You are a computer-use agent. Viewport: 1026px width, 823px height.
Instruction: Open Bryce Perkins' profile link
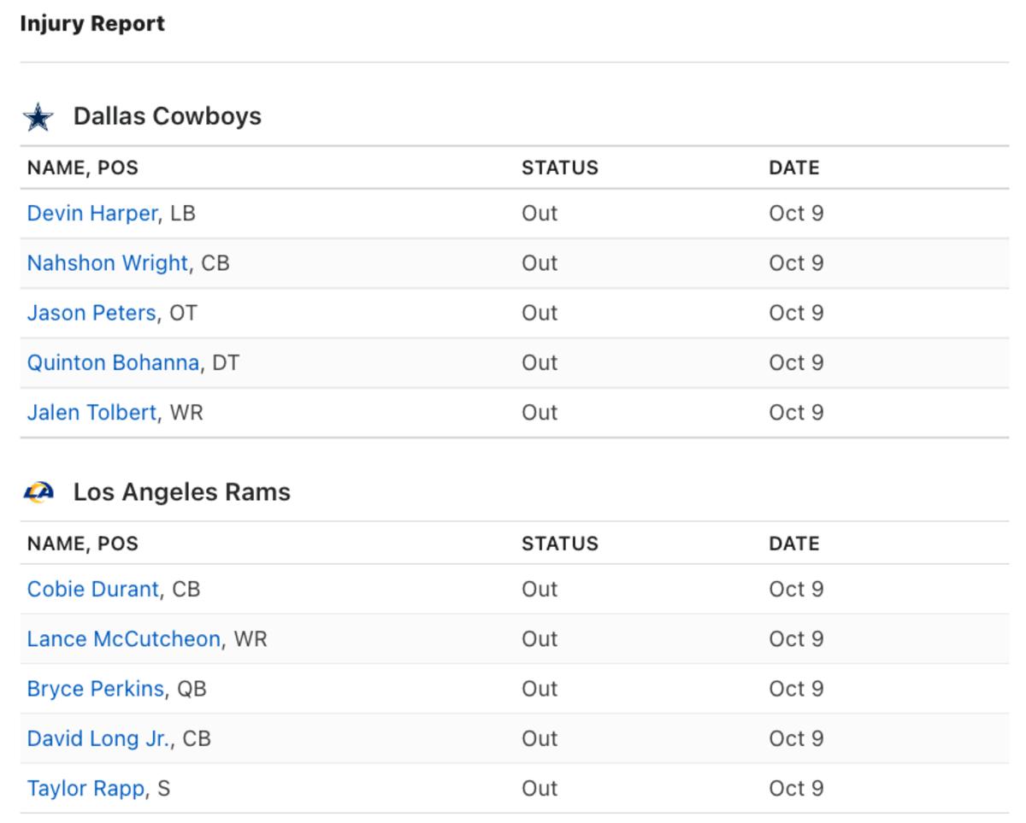95,688
